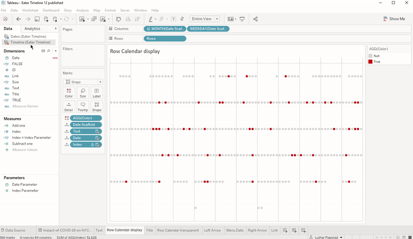Click the New Worksheet tab icon
The image size is (413, 239).
click(284, 230)
